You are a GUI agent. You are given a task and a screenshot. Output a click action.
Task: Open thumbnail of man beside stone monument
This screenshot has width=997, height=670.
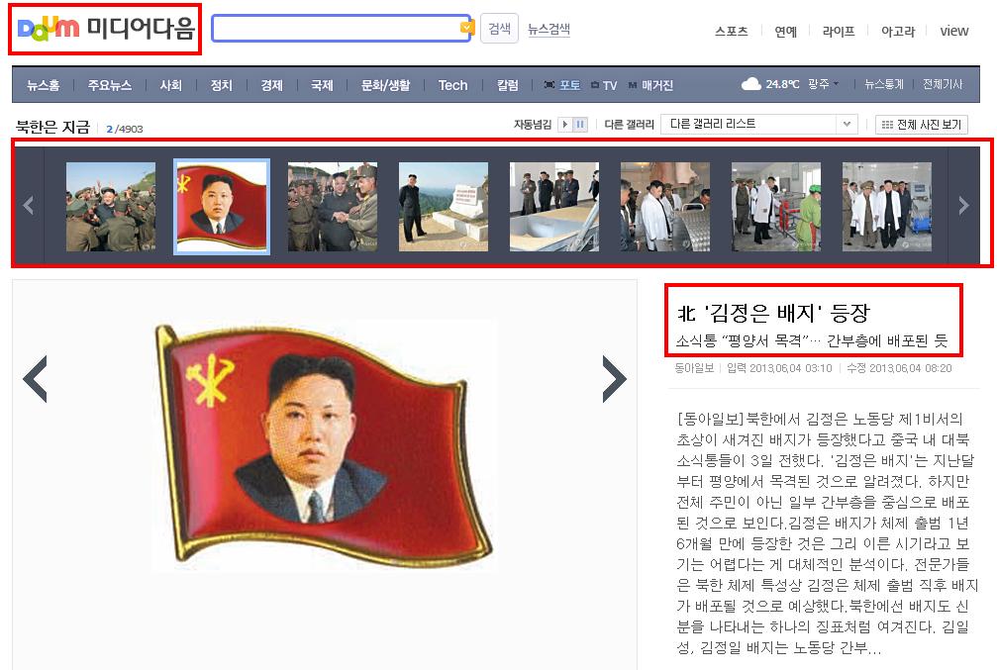(x=444, y=207)
